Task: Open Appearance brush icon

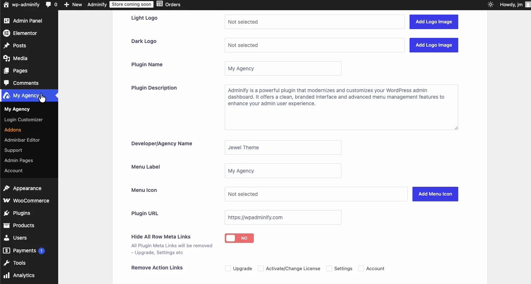Action: click(7, 188)
